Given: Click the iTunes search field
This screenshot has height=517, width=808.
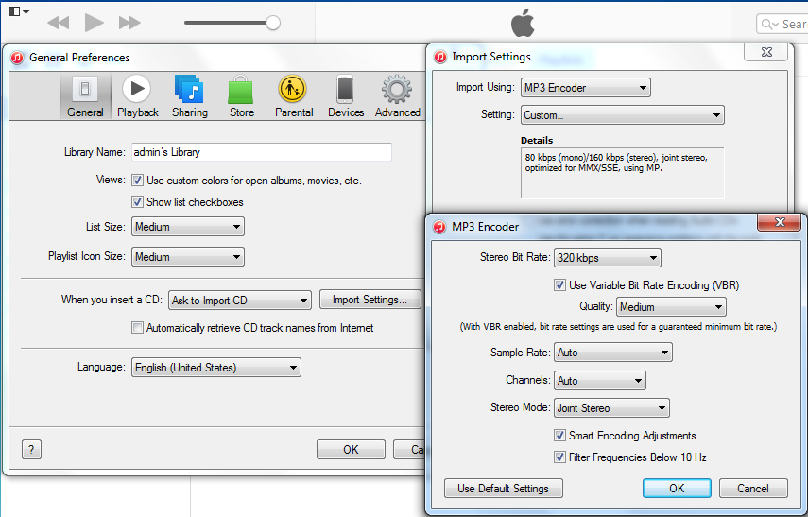Looking at the screenshot, I should click(782, 25).
